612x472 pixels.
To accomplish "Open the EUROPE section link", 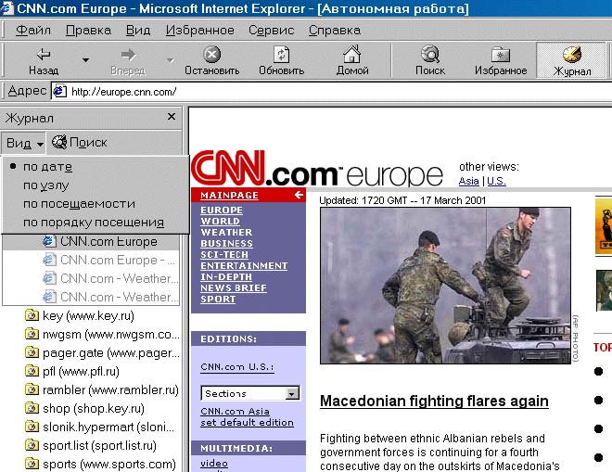I will click(222, 210).
